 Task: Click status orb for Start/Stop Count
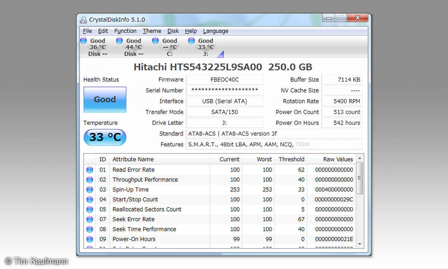coord(90,200)
